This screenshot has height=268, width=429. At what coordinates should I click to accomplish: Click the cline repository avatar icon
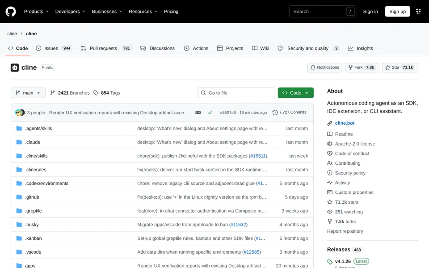pos(15,67)
